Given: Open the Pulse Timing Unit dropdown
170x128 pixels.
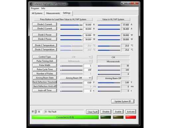Looking at the screenshot, I should (x=76, y=61).
